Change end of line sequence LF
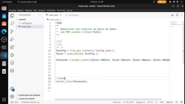The image size is (185, 104). pos(156,102)
